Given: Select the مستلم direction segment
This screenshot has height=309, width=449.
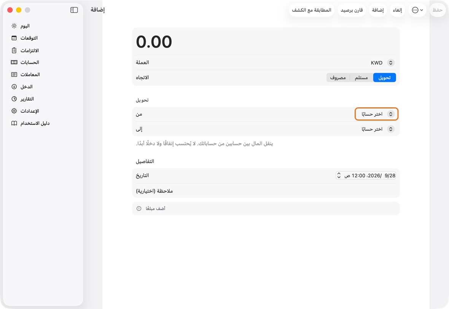Looking at the screenshot, I should tap(361, 78).
